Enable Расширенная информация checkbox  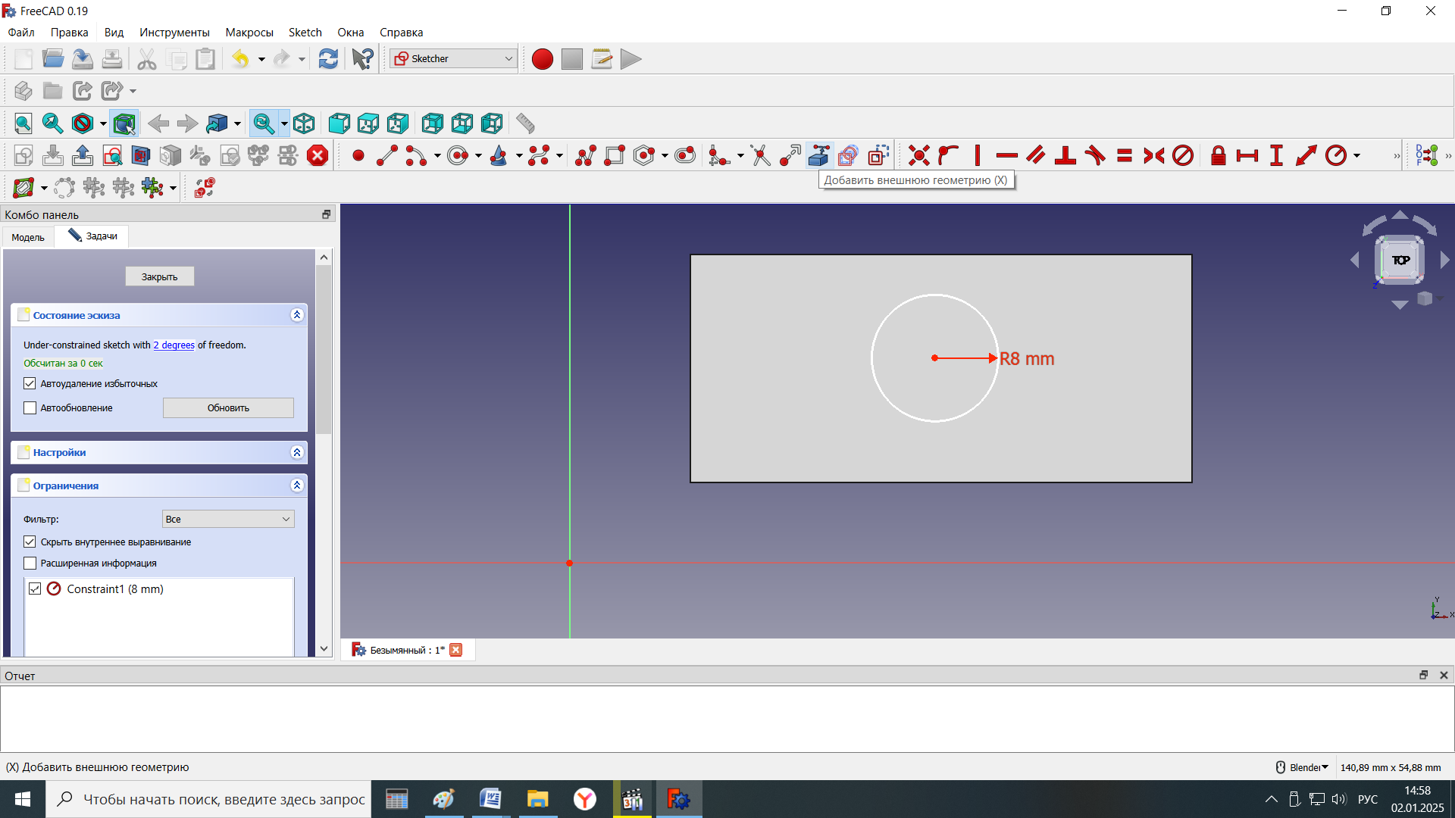pos(30,564)
